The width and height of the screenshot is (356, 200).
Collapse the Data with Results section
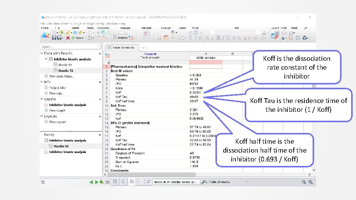click(42, 53)
